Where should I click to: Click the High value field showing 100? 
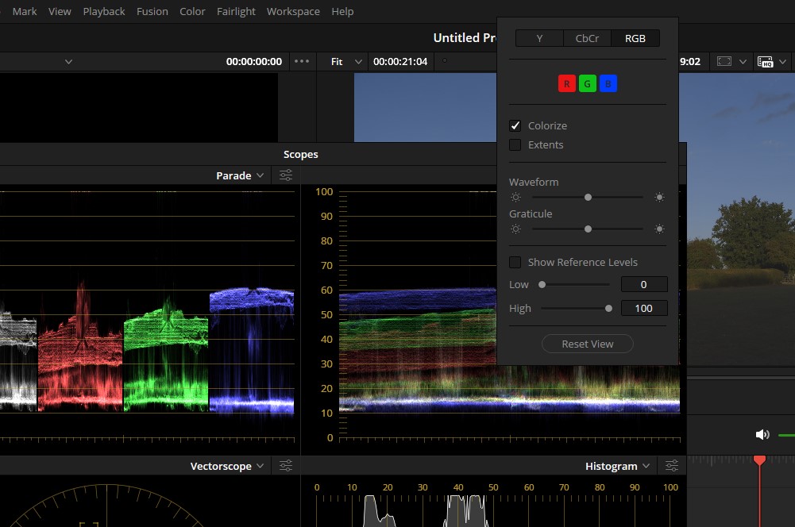tap(644, 308)
